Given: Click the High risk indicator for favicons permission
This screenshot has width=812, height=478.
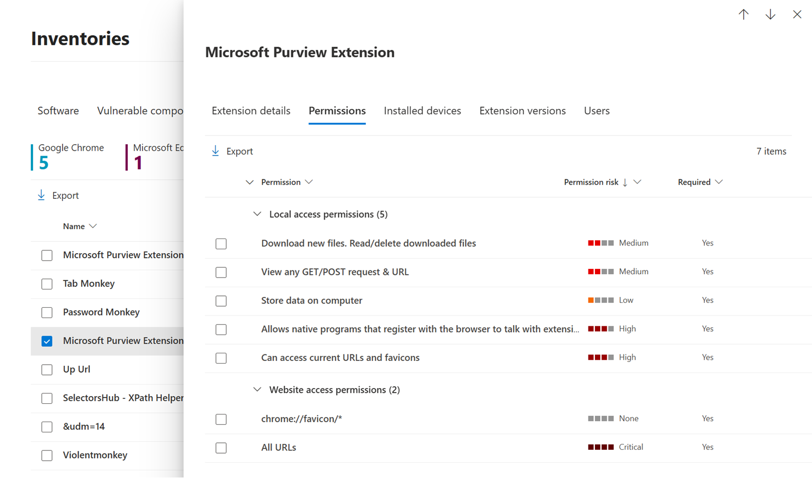Looking at the screenshot, I should [x=600, y=358].
